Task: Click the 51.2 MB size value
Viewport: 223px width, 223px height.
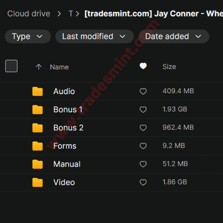Action: click(x=175, y=164)
